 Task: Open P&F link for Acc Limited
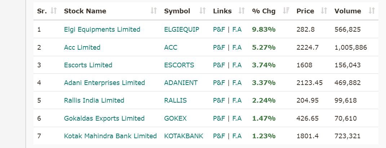219,48
